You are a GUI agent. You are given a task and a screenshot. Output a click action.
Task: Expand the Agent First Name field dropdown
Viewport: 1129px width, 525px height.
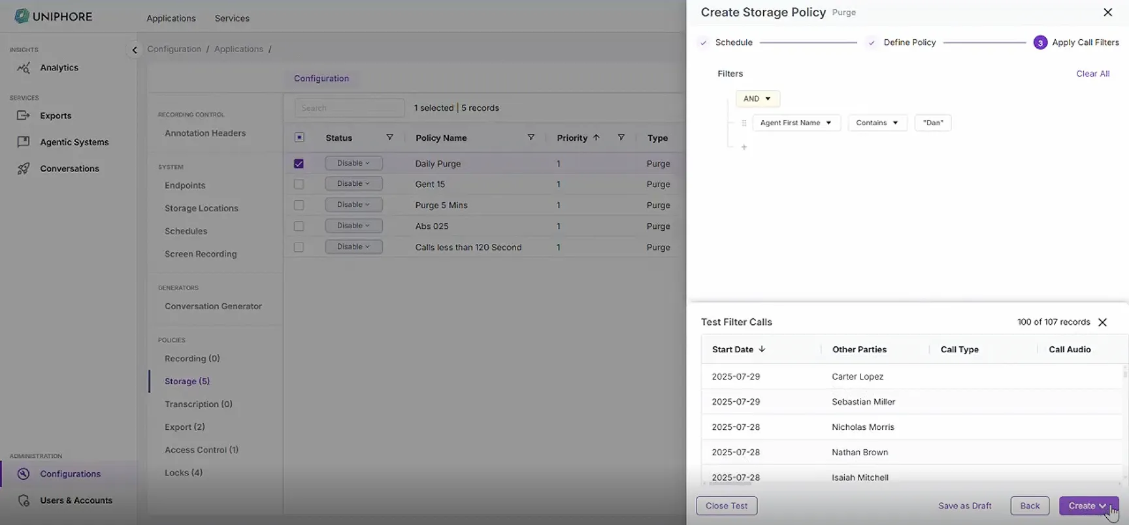(796, 123)
